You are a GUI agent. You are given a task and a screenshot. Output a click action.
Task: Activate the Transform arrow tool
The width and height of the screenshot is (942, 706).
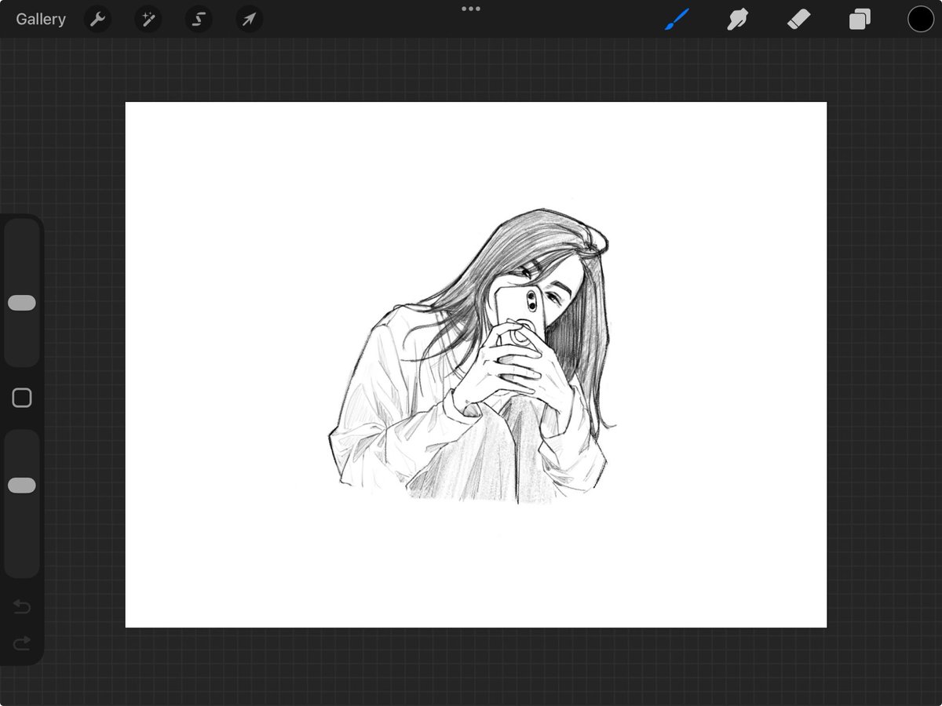pos(249,20)
